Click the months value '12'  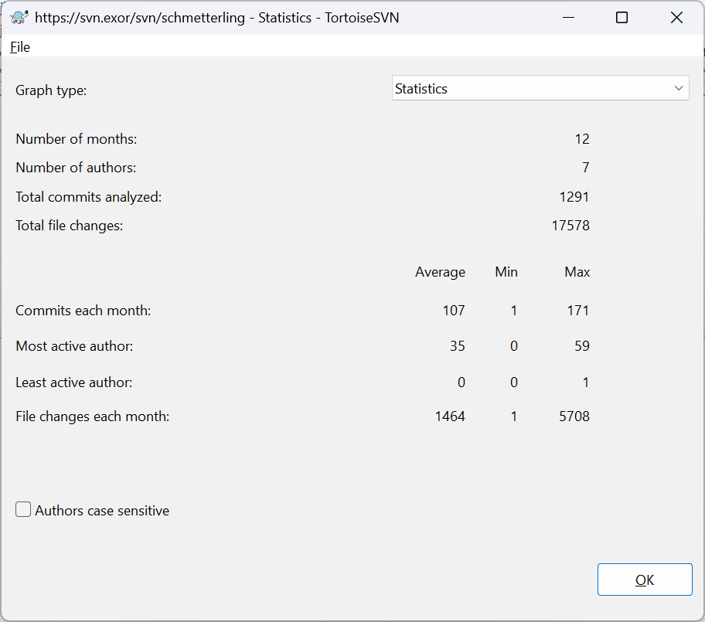tap(582, 139)
